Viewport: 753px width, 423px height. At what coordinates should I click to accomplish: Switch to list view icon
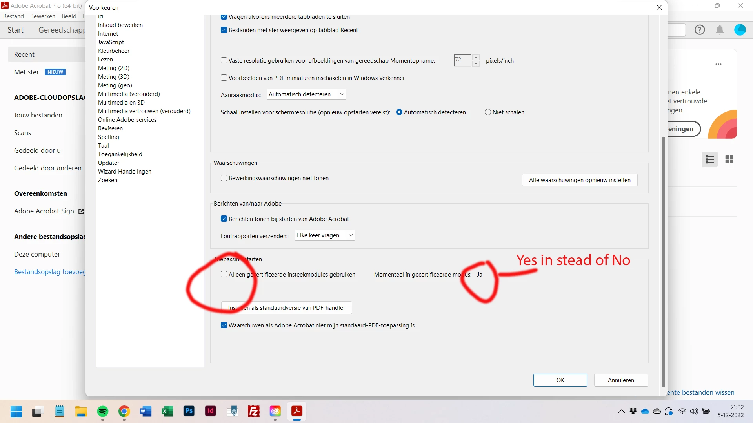point(709,159)
